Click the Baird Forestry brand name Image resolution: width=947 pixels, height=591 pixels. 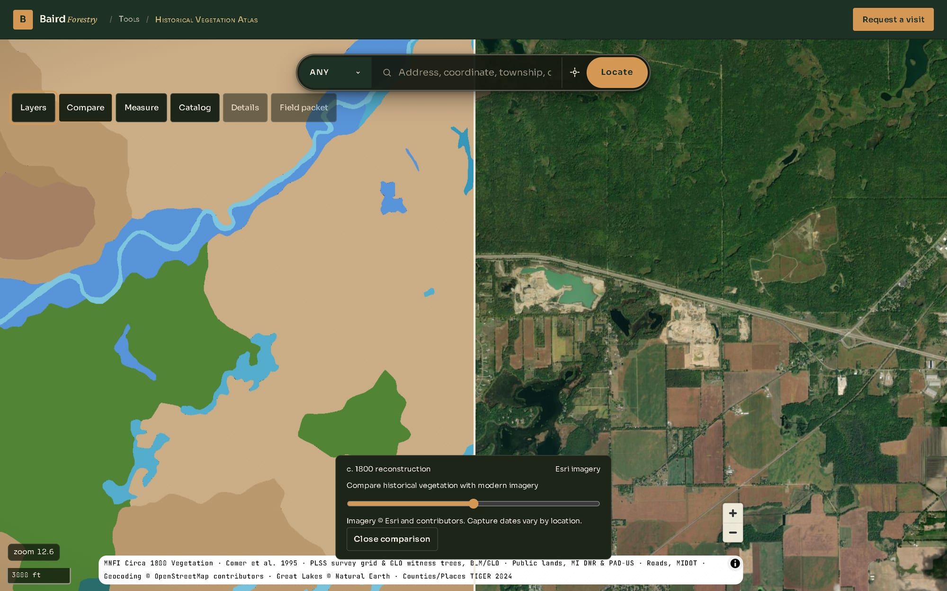click(68, 19)
